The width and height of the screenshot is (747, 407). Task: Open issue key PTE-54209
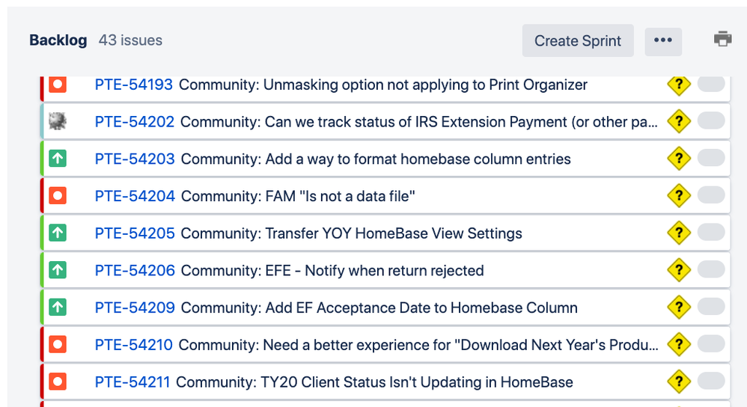(135, 307)
